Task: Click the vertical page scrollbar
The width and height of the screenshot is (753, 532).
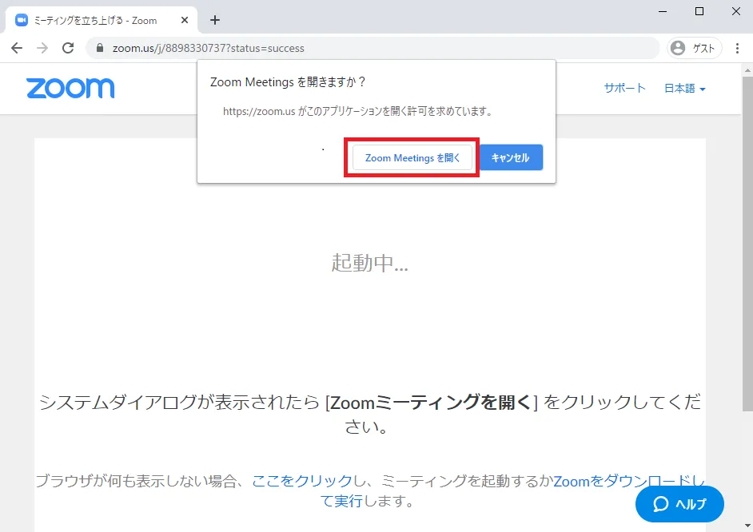Action: (747, 240)
